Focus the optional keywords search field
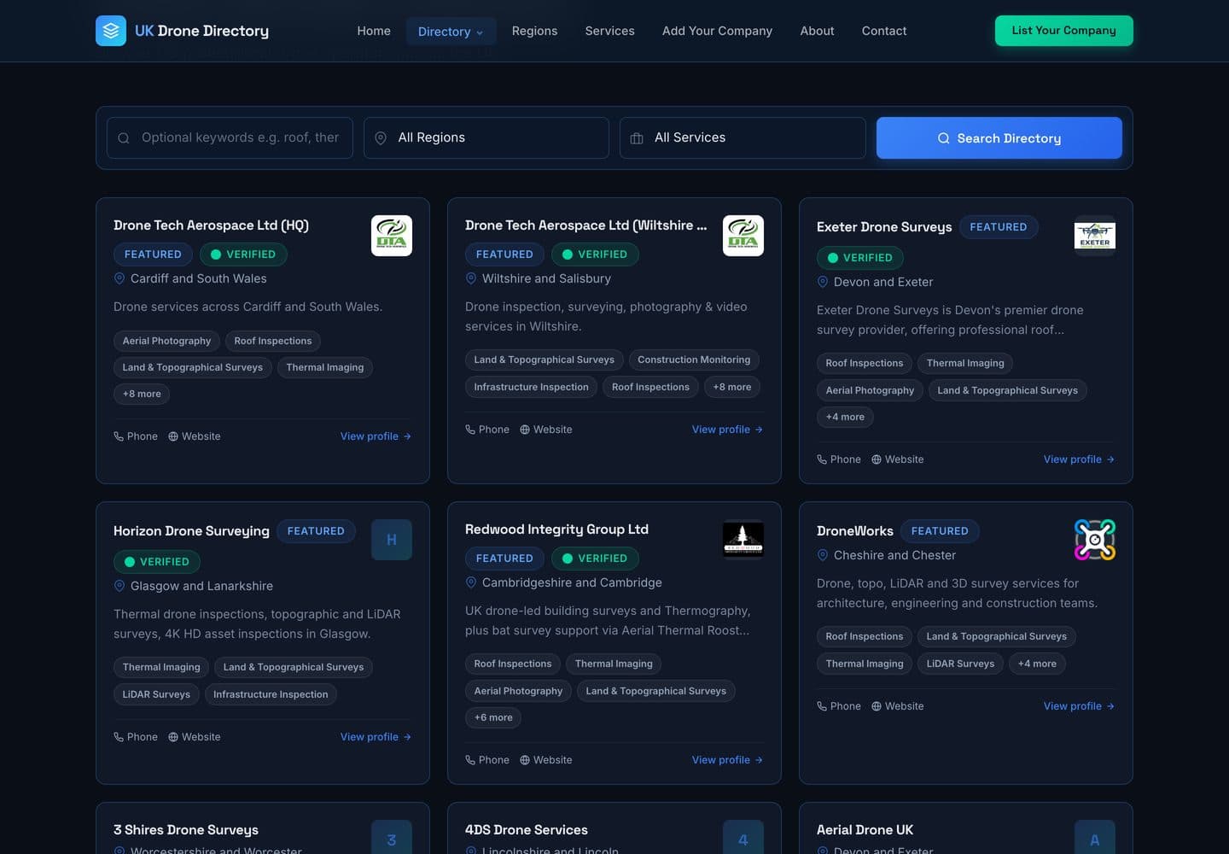Screen dimensions: 1229x854 pyautogui.click(x=230, y=137)
